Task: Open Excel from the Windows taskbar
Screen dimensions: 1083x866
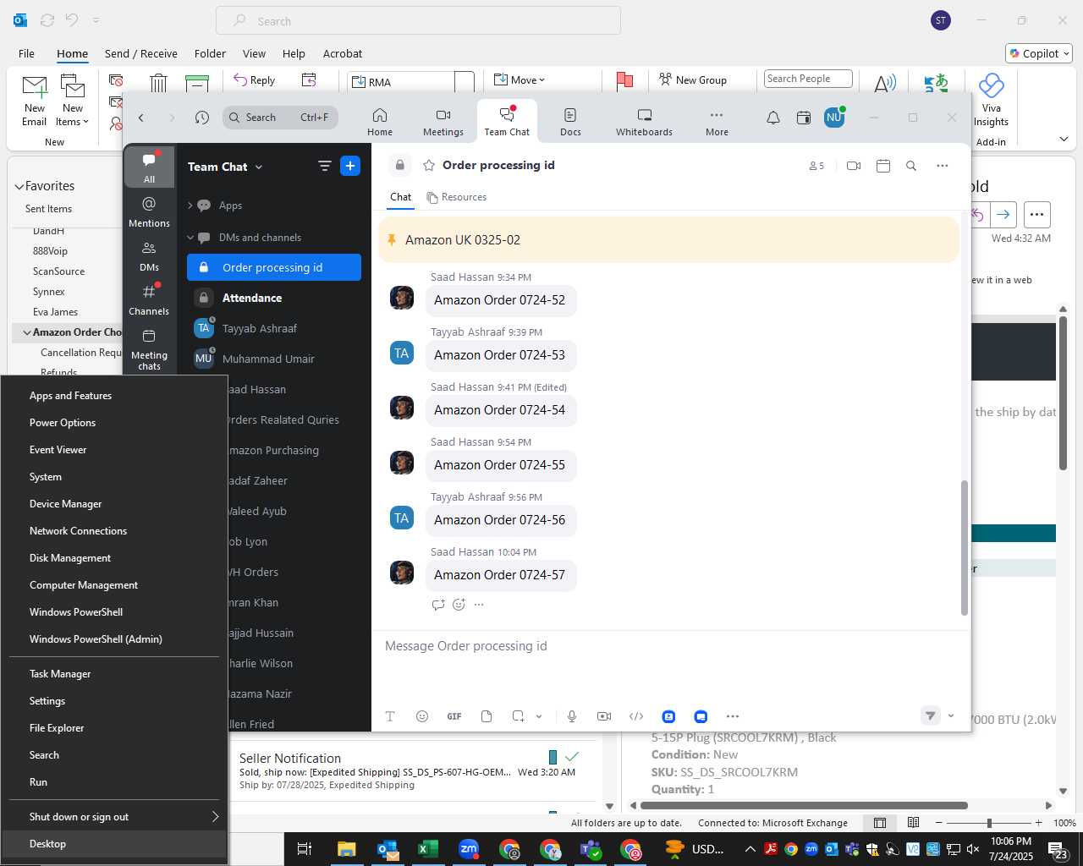Action: click(x=428, y=849)
